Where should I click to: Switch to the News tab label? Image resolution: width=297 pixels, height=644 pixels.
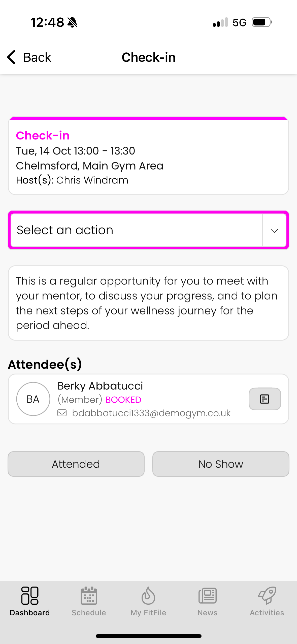(x=207, y=613)
